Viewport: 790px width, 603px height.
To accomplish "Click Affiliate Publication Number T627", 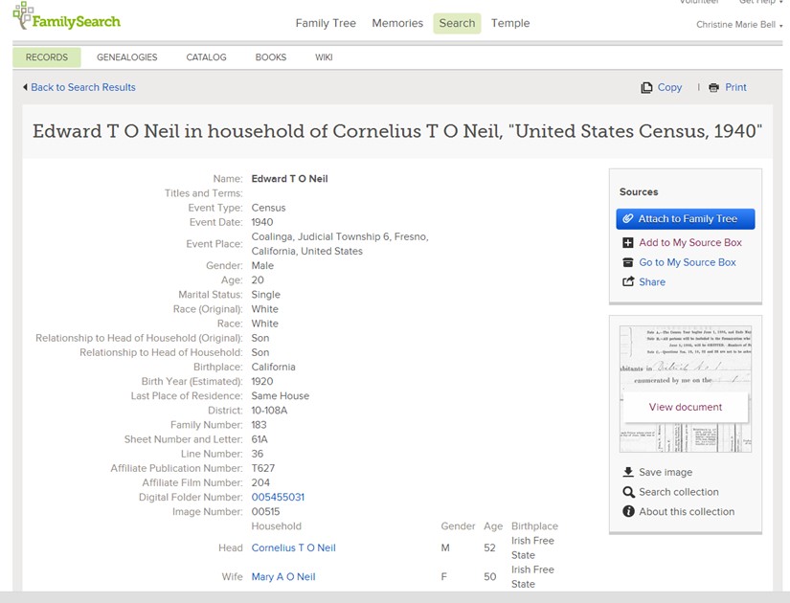I will (263, 468).
